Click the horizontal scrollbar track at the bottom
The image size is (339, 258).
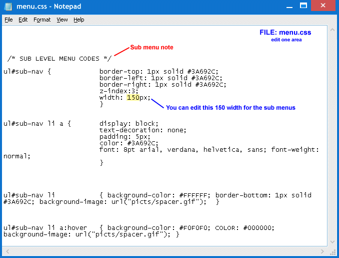point(165,251)
